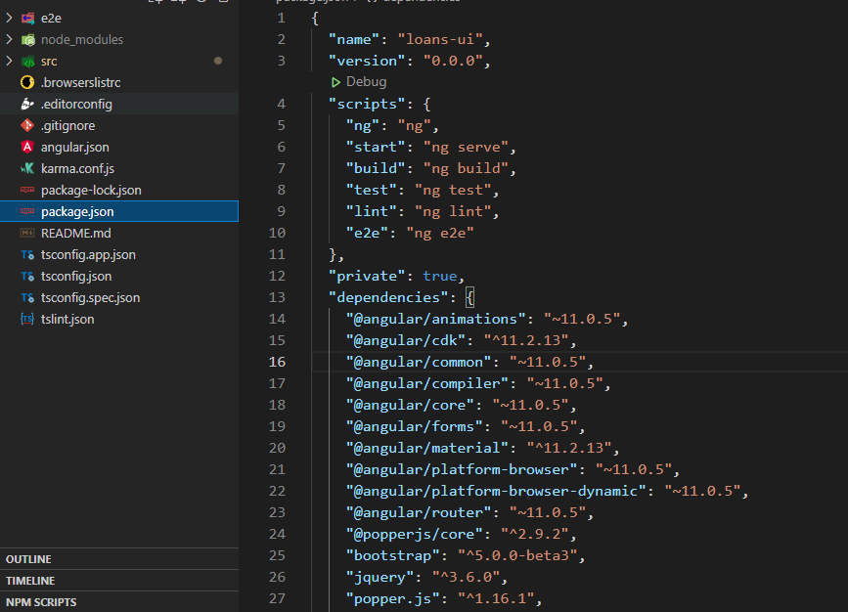The height and width of the screenshot is (612, 848).
Task: Click line number 16 in gutter
Action: coord(277,362)
